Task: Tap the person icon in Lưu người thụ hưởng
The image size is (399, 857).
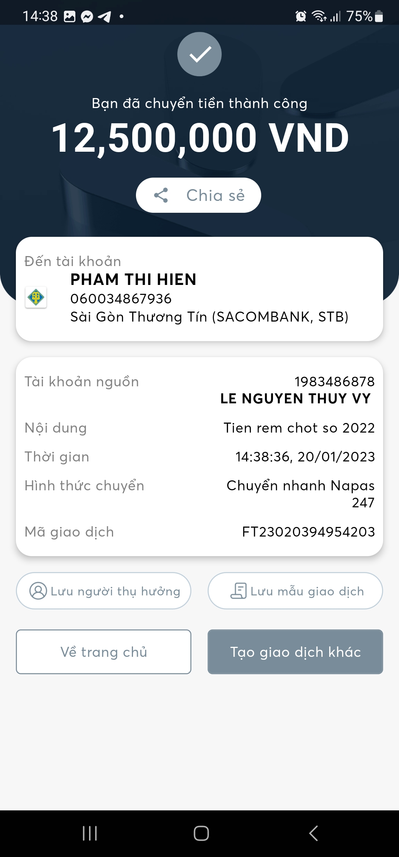Action: click(38, 591)
